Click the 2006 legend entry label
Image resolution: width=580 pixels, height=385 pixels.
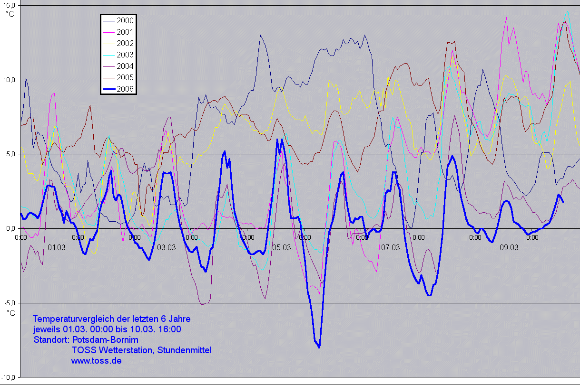pyautogui.click(x=125, y=89)
